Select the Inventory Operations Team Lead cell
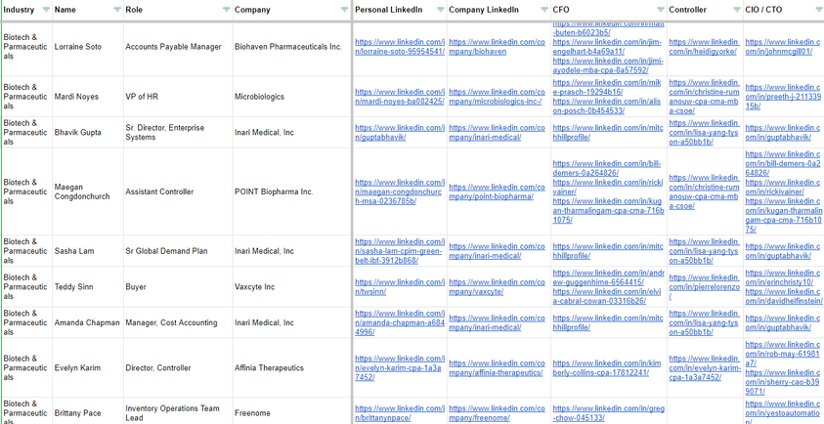Screen dimensions: 824x424 click(178, 411)
